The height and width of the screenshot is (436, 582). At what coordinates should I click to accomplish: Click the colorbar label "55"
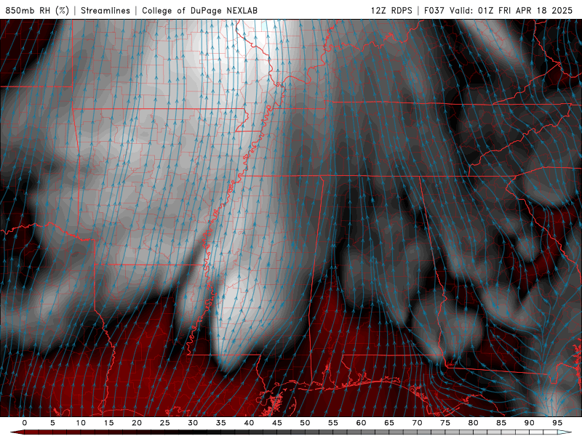333,423
